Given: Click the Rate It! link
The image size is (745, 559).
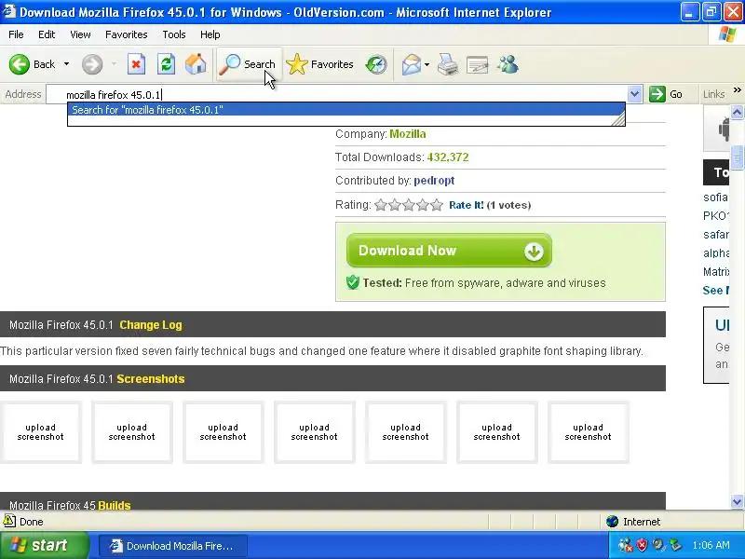Looking at the screenshot, I should click(467, 205).
